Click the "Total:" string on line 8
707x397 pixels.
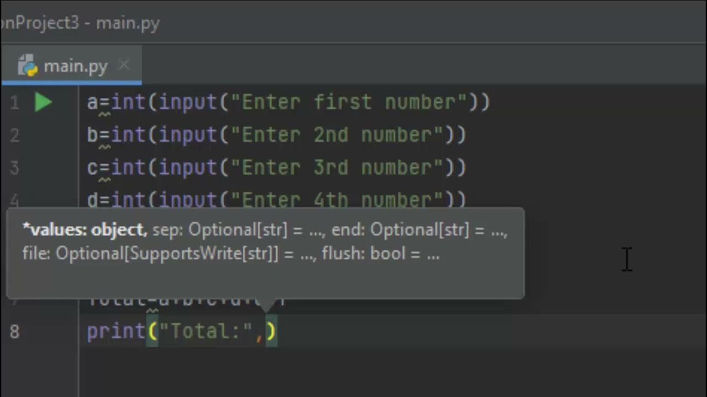[x=207, y=331]
